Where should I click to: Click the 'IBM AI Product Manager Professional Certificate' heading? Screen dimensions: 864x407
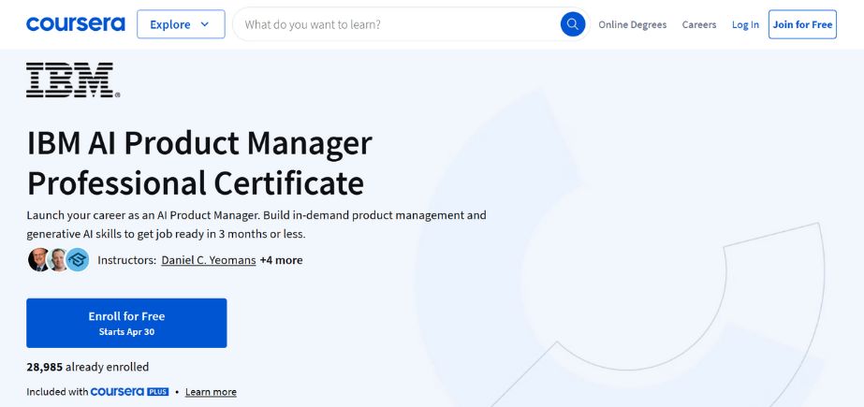(x=199, y=163)
